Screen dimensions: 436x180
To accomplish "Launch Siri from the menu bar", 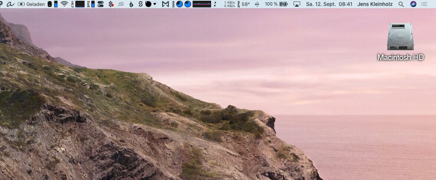I will point(413,4).
